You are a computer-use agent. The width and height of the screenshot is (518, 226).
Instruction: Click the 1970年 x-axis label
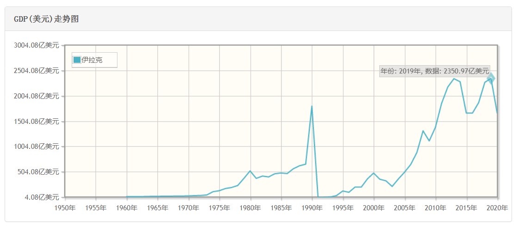coord(189,208)
